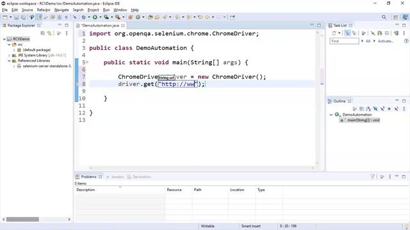This screenshot has height=230, width=410.
Task: Open the Source menu
Action: [x=27, y=10]
